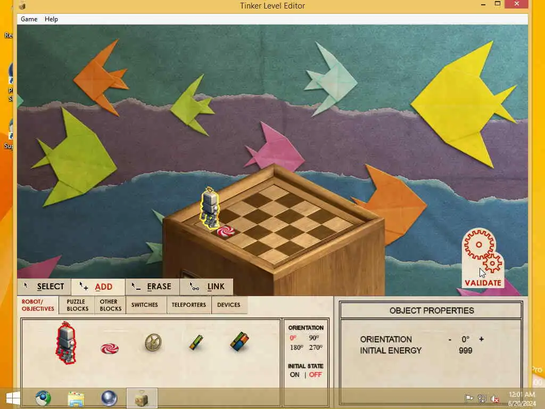Image resolution: width=545 pixels, height=409 pixels.
Task: Click the initial energy value 999
Action: [x=465, y=350]
